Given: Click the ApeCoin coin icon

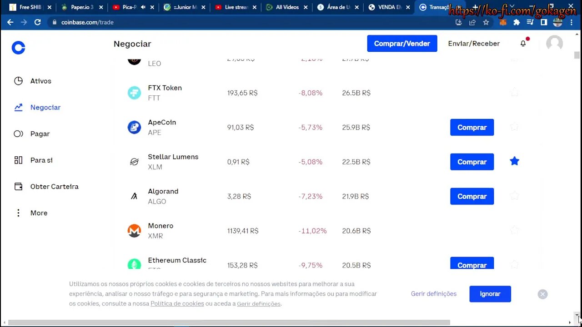Looking at the screenshot, I should (x=134, y=127).
